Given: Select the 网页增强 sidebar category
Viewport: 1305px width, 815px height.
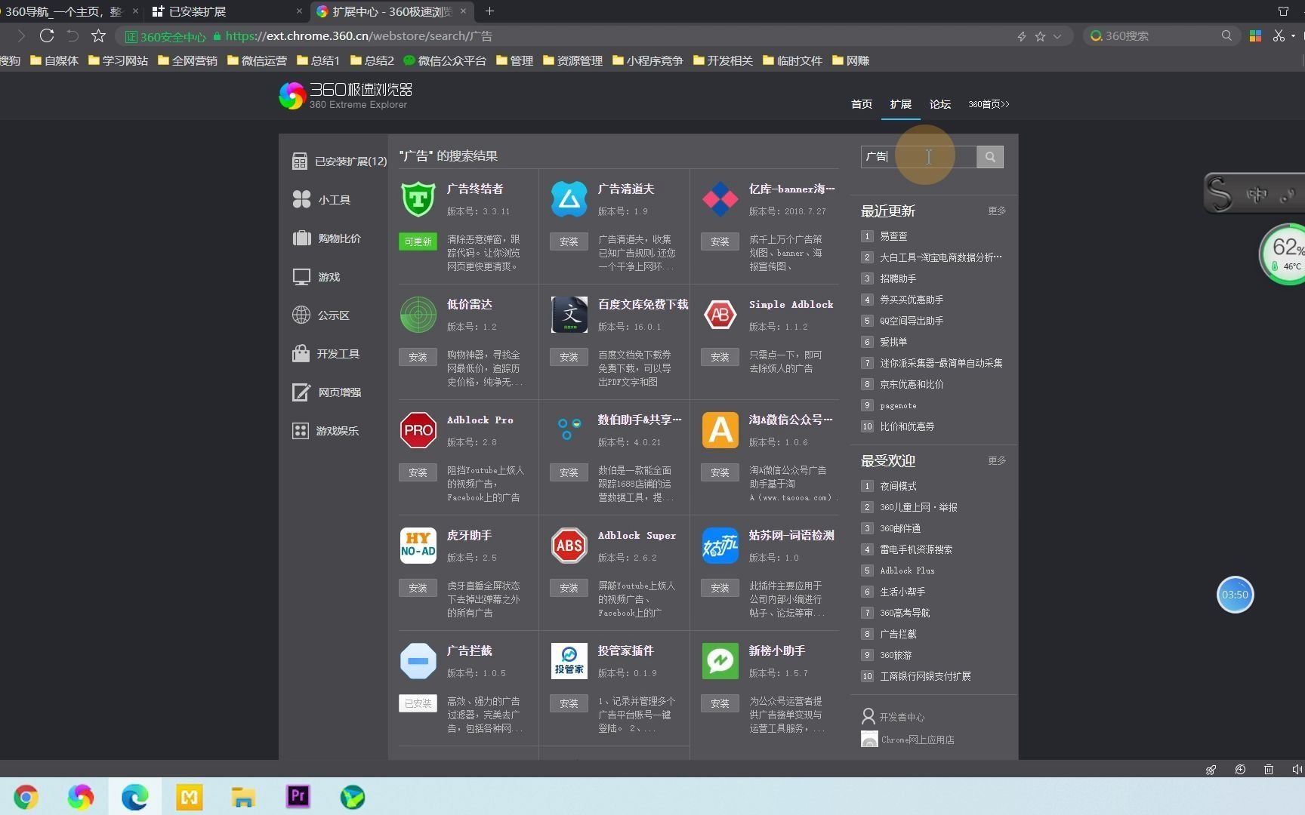Looking at the screenshot, I should point(326,392).
